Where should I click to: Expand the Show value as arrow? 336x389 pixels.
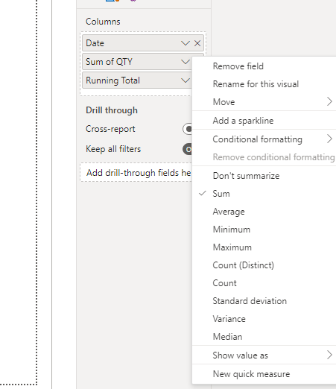[x=329, y=355]
